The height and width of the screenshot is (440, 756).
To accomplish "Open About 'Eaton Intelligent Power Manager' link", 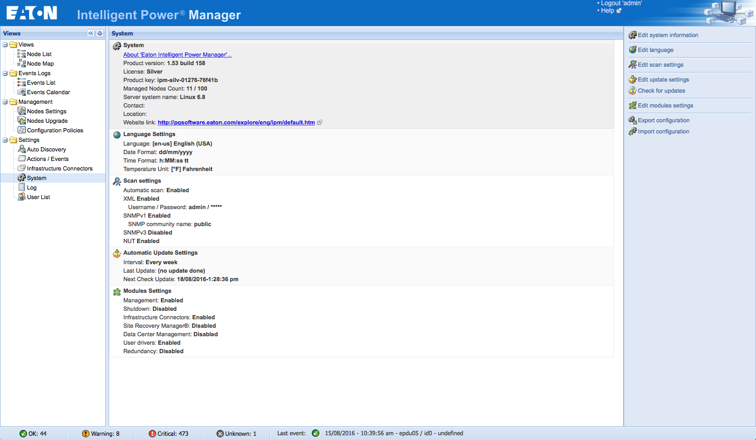I will tap(177, 55).
